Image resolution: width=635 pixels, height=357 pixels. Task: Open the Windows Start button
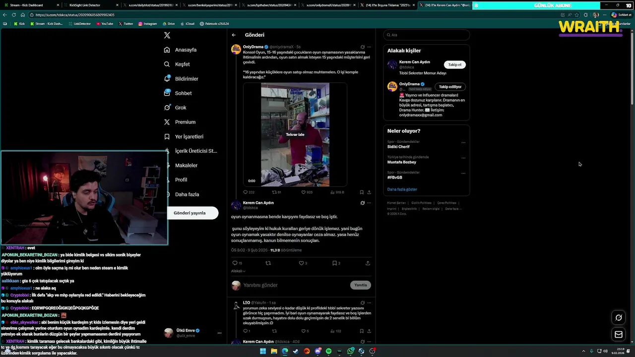pos(263,351)
